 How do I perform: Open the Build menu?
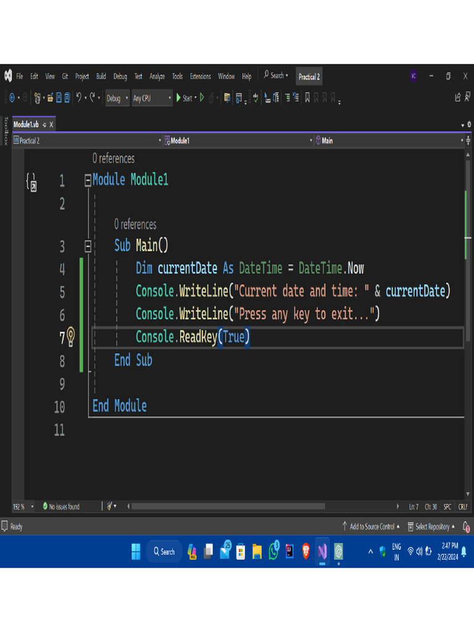point(101,77)
